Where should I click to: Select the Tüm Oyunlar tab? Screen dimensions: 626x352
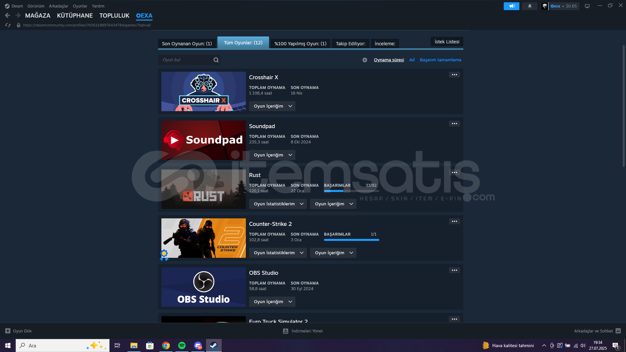(x=243, y=43)
